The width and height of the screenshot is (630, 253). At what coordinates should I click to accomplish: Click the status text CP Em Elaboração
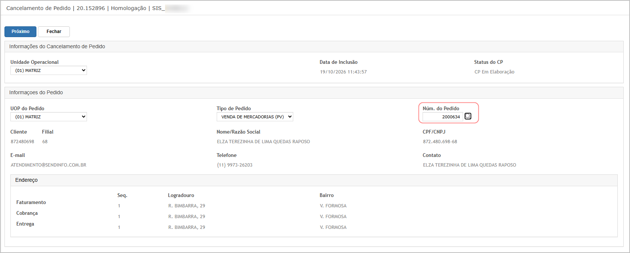[494, 72]
